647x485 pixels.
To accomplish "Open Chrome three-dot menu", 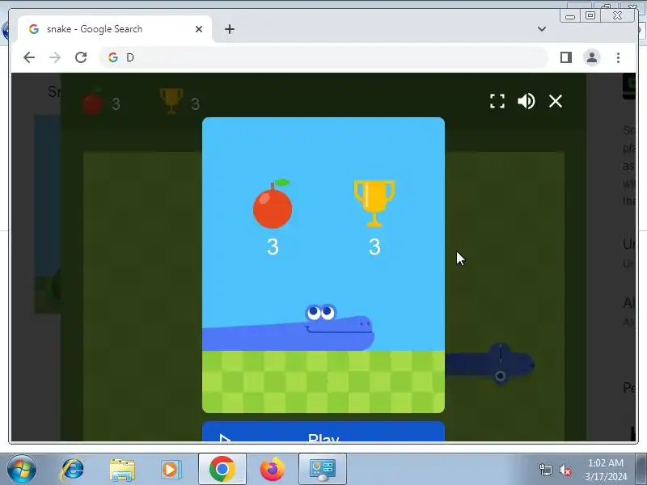I will coord(618,57).
